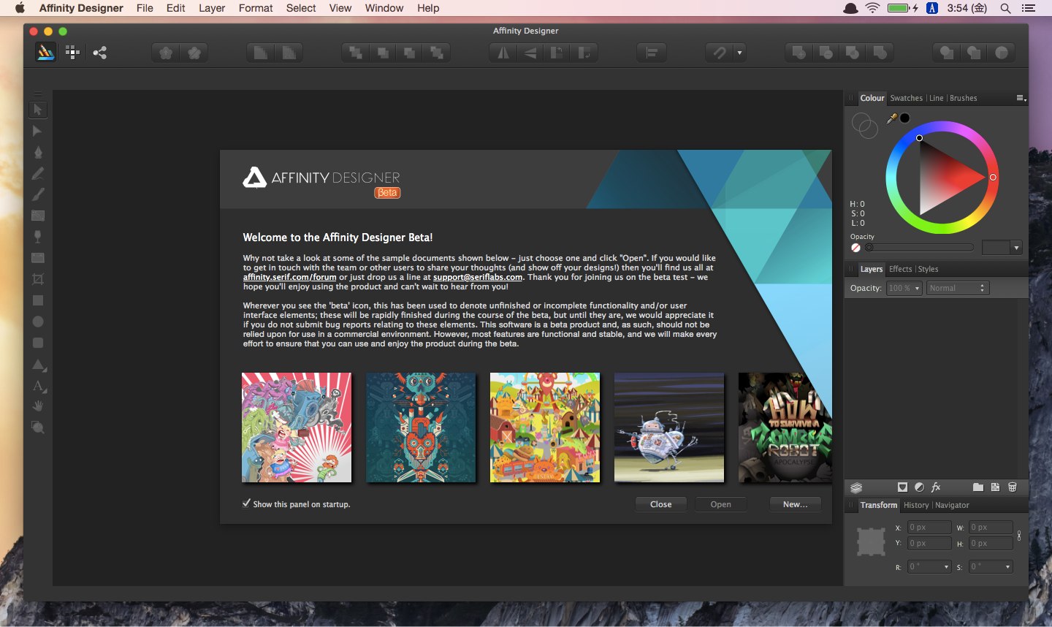Click the Open button in welcome panel
The height and width of the screenshot is (627, 1052).
point(721,504)
